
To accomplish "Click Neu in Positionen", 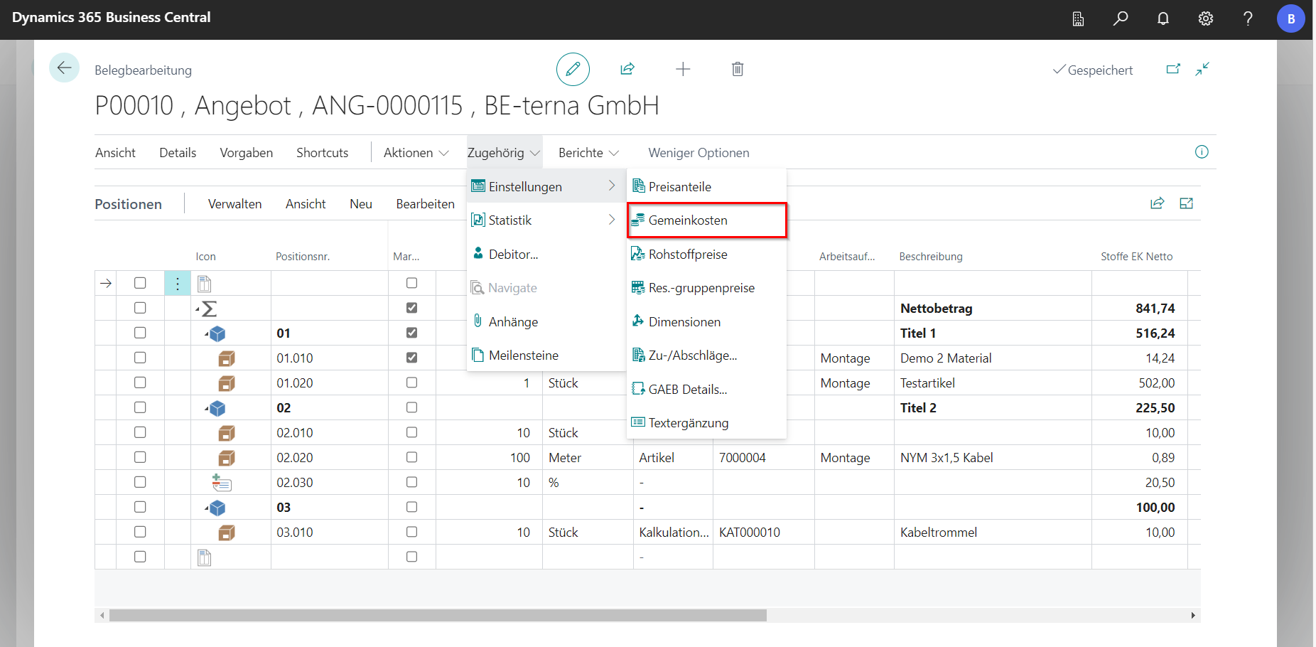I will [x=361, y=204].
